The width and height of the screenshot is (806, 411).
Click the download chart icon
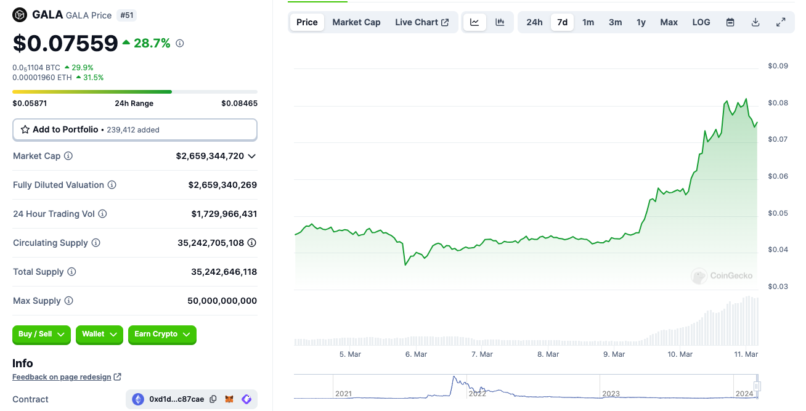coord(755,22)
